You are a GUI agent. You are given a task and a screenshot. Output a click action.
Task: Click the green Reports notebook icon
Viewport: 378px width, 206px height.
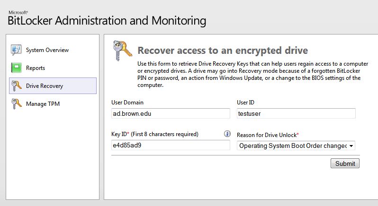16,68
